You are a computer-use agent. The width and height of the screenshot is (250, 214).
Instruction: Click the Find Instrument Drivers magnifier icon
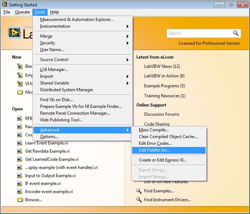(139, 200)
